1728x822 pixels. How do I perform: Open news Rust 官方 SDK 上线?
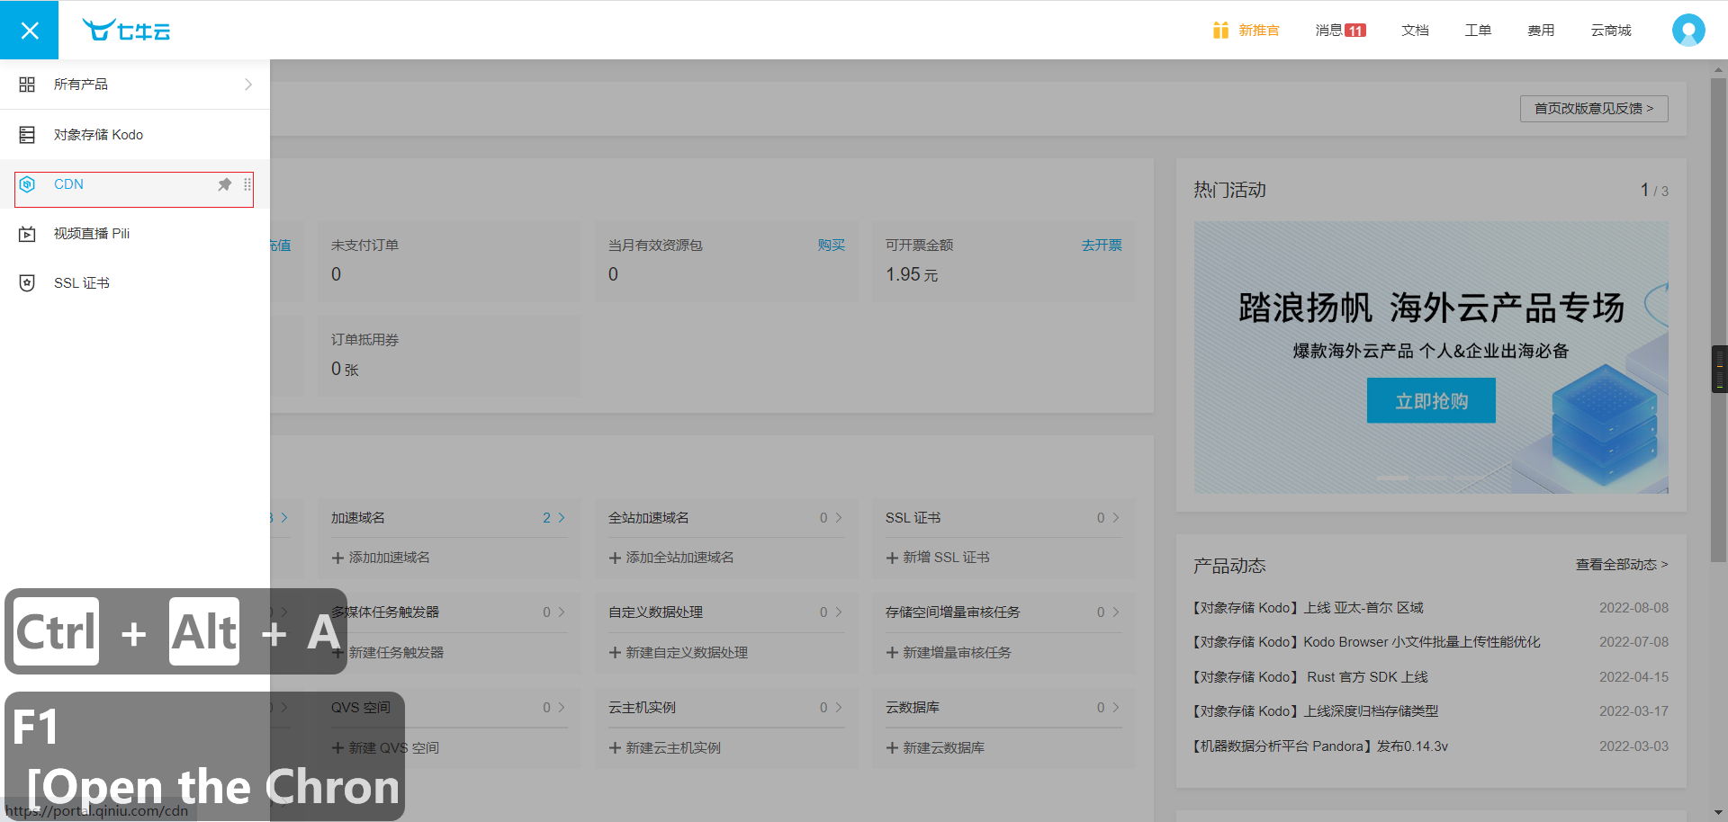1310,677
